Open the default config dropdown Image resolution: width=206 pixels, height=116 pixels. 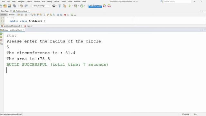click(41, 6)
